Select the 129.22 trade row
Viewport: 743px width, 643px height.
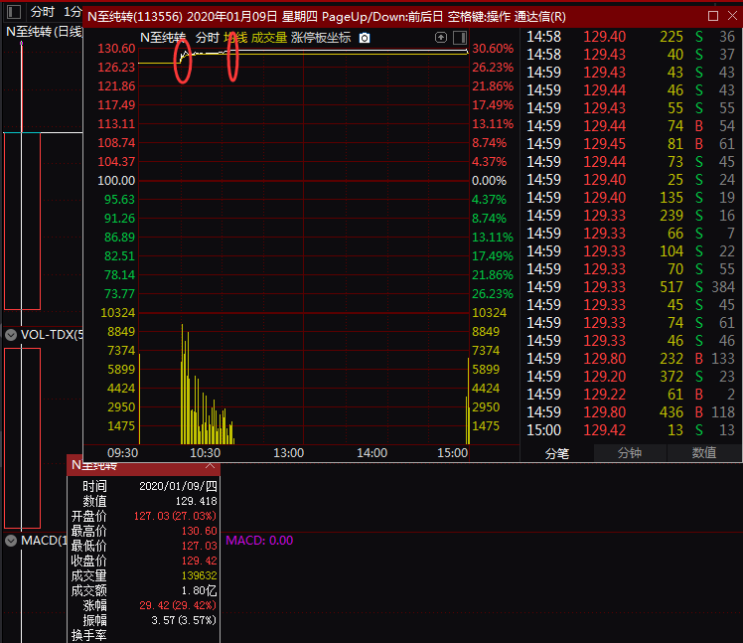click(x=631, y=395)
